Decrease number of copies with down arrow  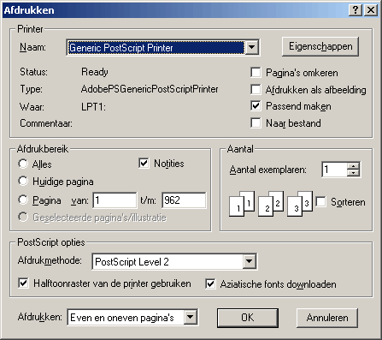point(353,173)
